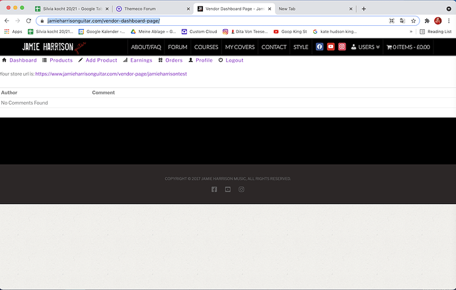This screenshot has width=456, height=290.
Task: Open the COURSES menu item
Action: [206, 47]
